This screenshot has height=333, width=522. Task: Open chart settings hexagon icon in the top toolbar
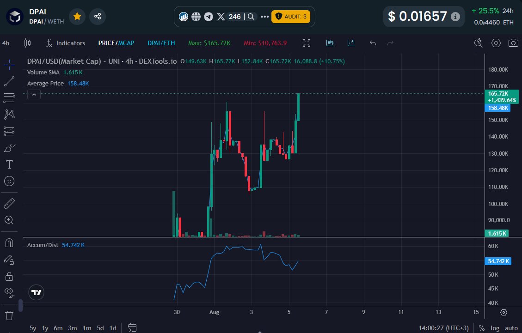pos(496,43)
